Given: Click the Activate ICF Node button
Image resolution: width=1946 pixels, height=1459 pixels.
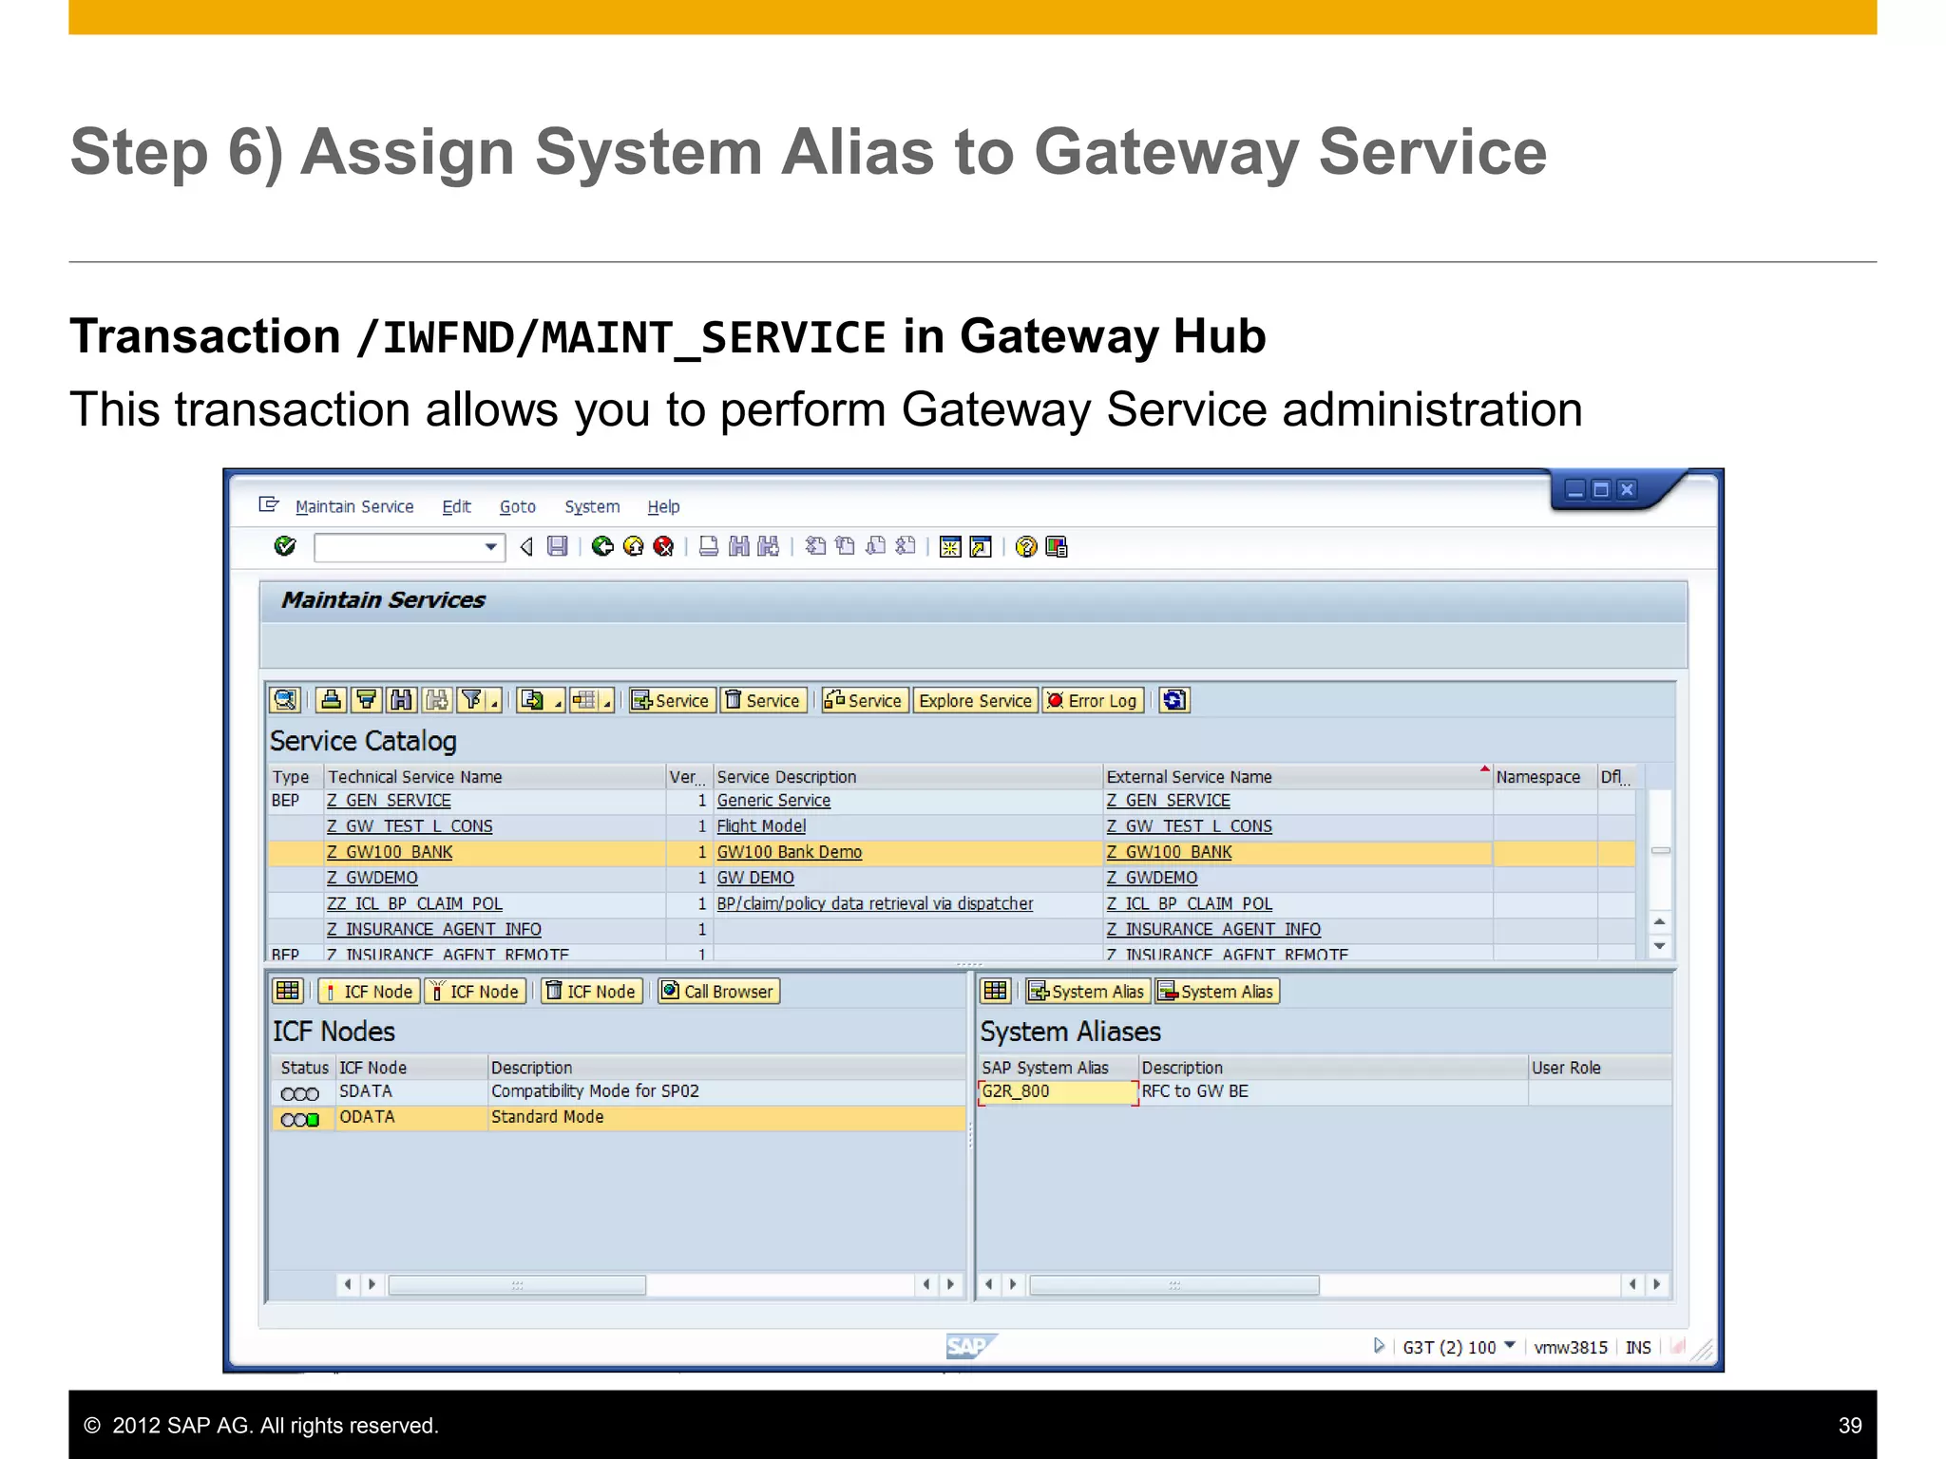Looking at the screenshot, I should pos(368,991).
